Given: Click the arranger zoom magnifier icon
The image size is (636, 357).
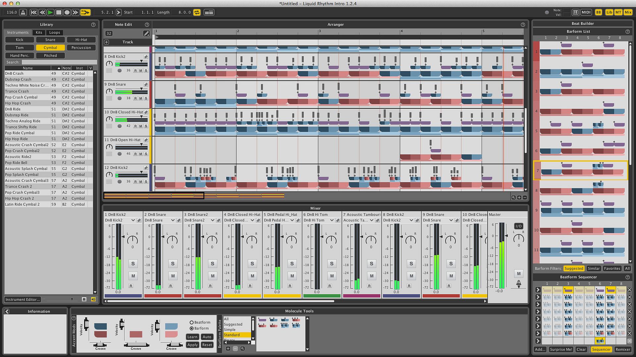Looking at the screenshot, I should coord(513,197).
